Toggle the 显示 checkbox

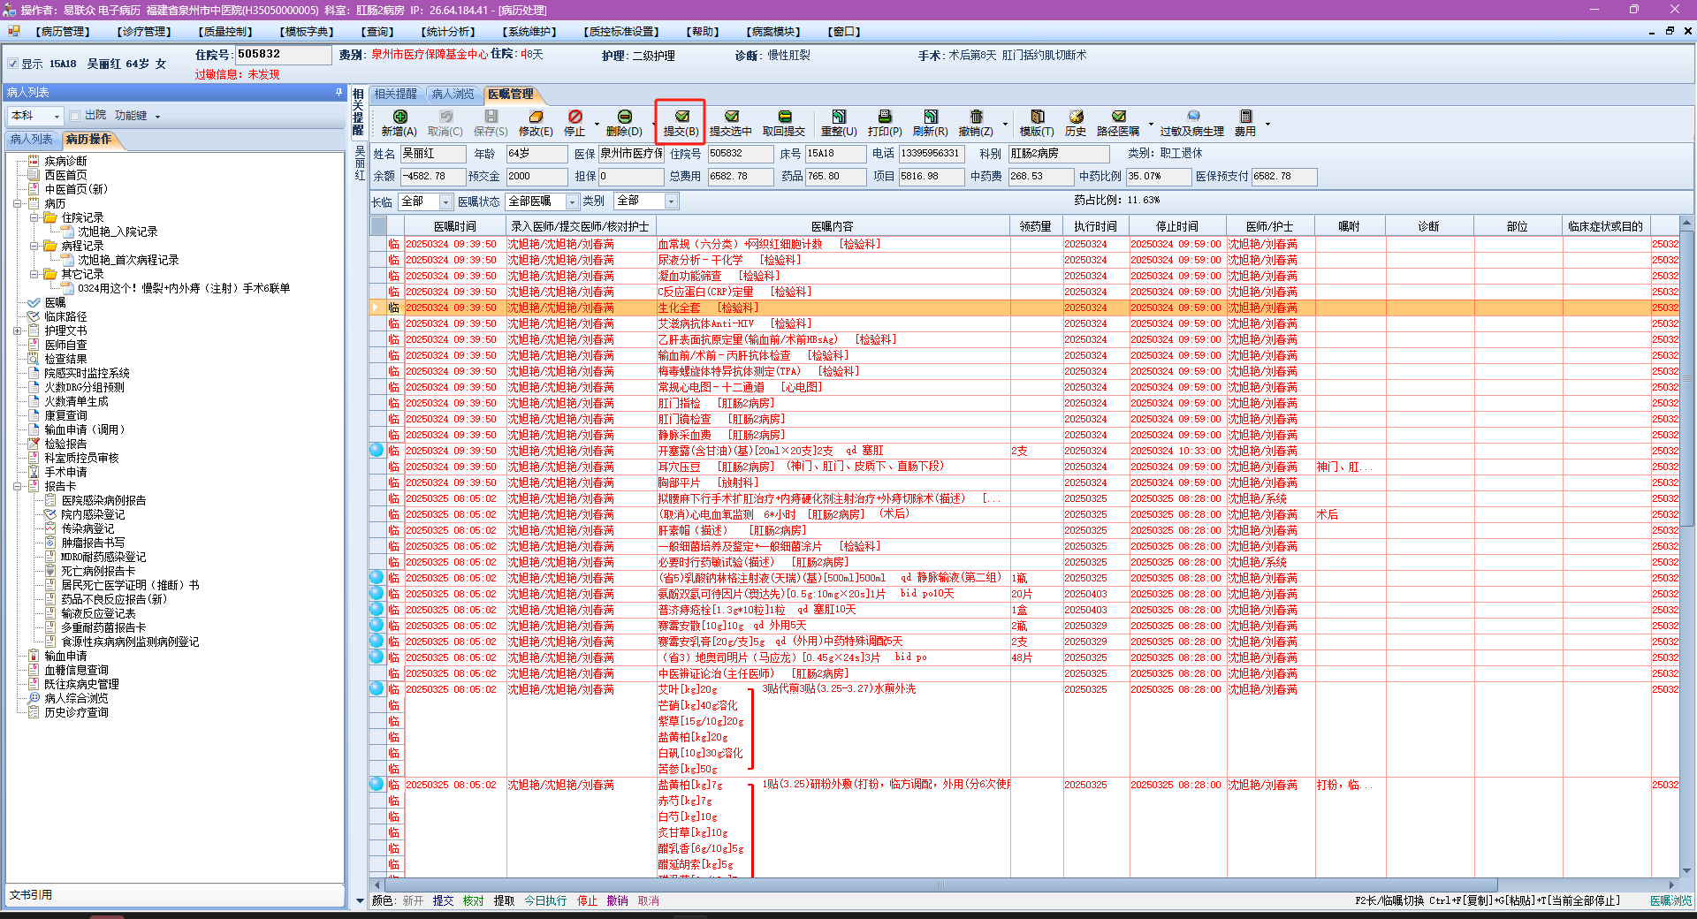12,64
